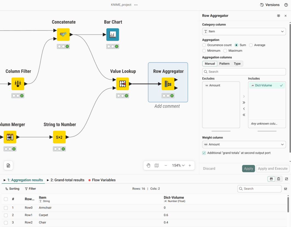Move all columns to Includes
This screenshot has height=227, width=291.
(x=244, y=103)
